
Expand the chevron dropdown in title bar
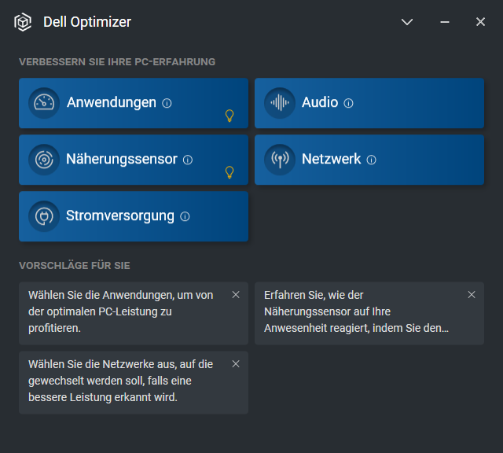point(407,22)
